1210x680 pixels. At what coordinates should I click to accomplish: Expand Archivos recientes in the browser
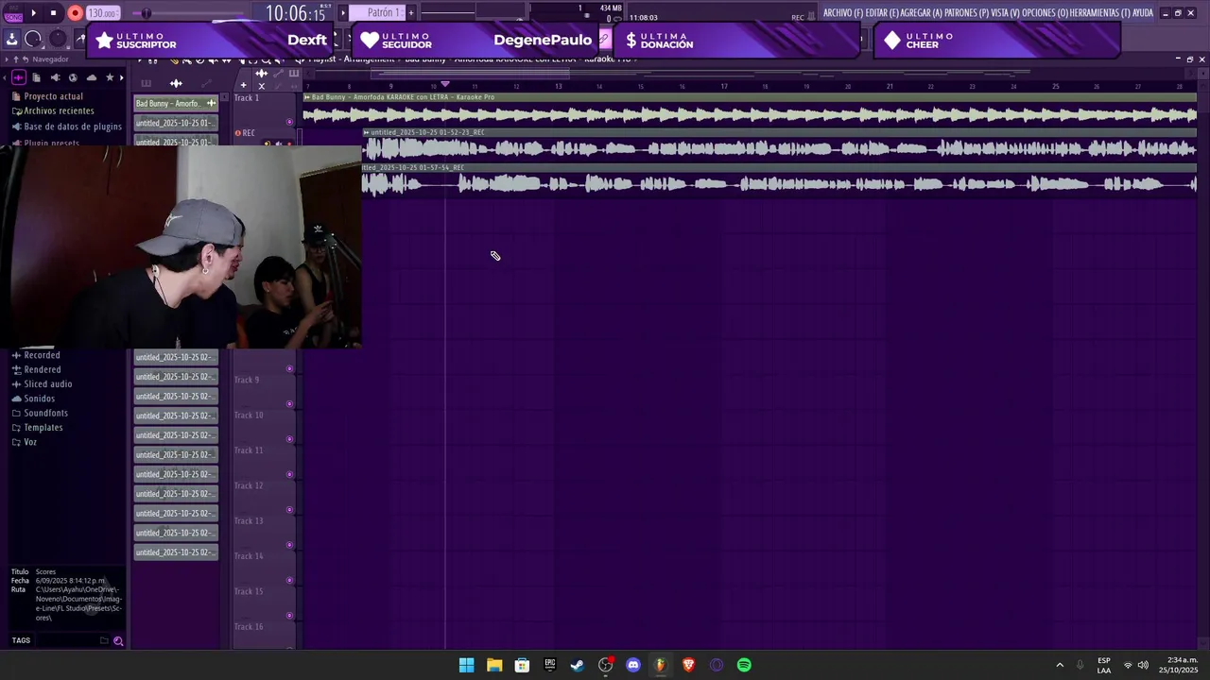point(52,111)
